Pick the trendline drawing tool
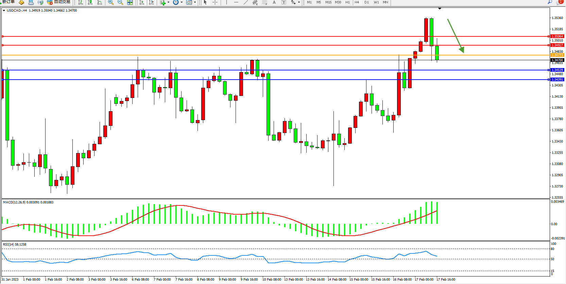Viewport: 566px width, 284px height. pos(246,2)
